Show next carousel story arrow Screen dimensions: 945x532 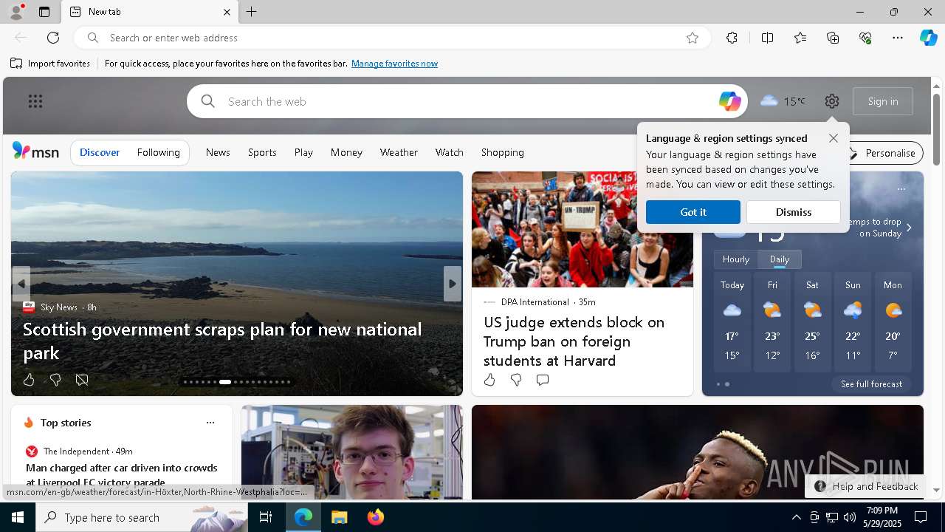(x=453, y=284)
